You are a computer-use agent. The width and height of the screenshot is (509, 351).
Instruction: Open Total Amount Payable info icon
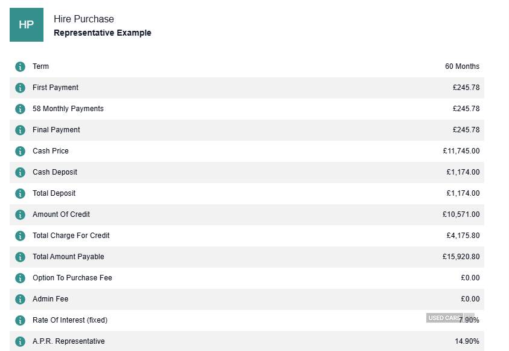tap(20, 257)
